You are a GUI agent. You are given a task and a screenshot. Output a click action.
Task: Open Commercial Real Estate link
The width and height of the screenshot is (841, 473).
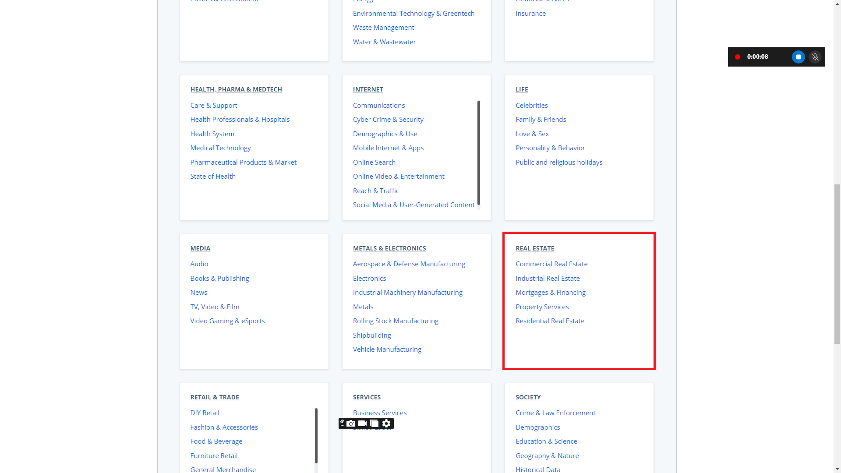[551, 264]
